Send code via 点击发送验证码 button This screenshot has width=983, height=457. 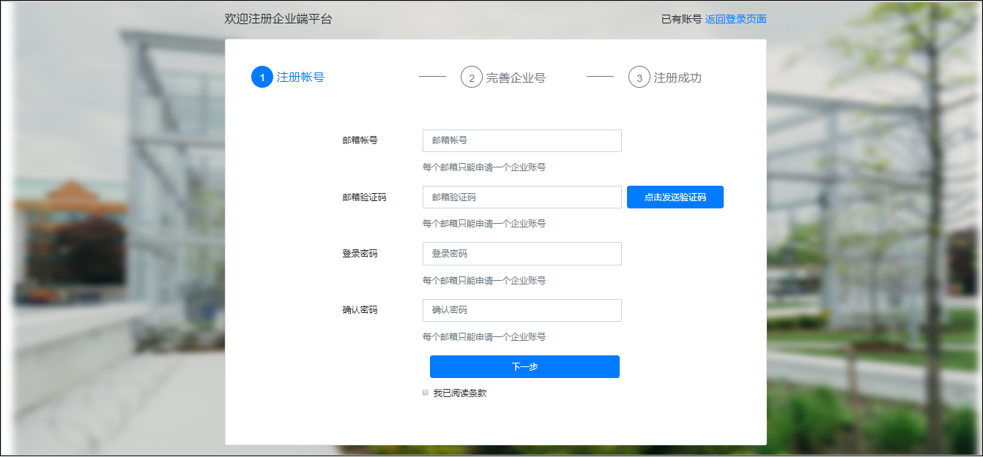(675, 197)
